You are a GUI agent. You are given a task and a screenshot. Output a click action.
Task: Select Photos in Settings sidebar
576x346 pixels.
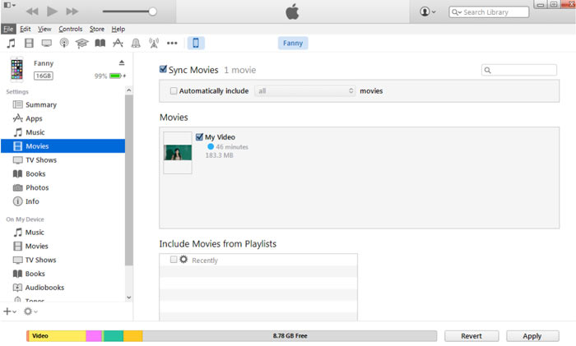coord(63,187)
